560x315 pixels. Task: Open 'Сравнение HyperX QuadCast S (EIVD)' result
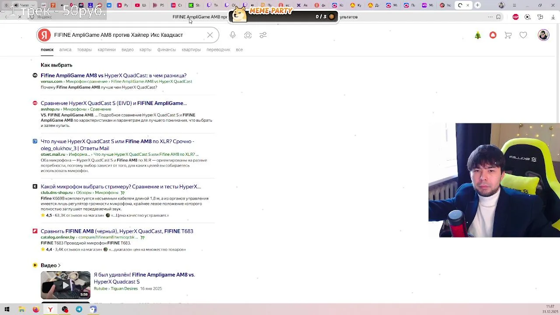pos(114,103)
